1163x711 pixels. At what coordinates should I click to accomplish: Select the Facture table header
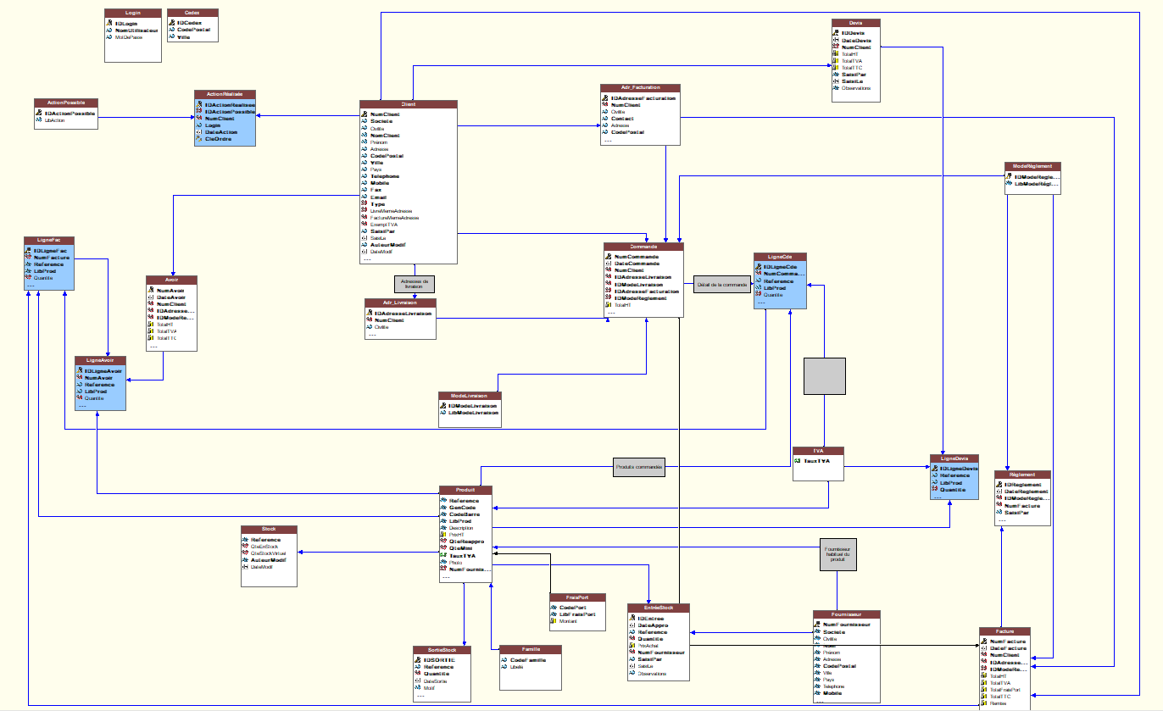tap(1005, 631)
